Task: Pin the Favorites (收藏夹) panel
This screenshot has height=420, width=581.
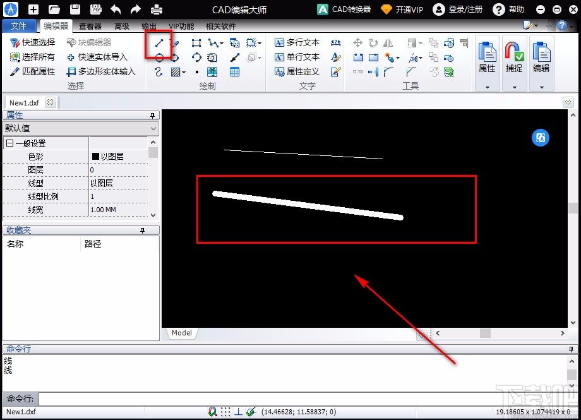Action: [142, 231]
